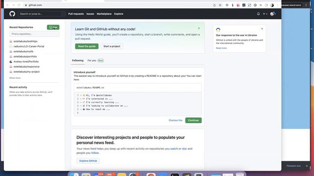The image size is (314, 176).
Task: Click the green Continue button
Action: click(x=193, y=120)
